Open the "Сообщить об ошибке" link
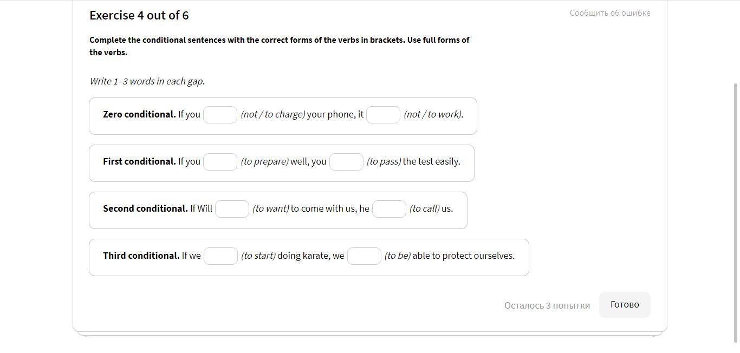 pyautogui.click(x=609, y=13)
